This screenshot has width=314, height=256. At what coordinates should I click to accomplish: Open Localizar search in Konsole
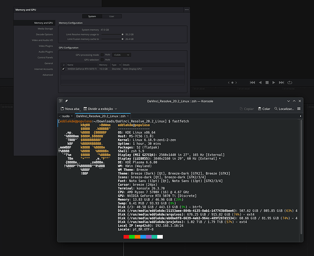284,109
